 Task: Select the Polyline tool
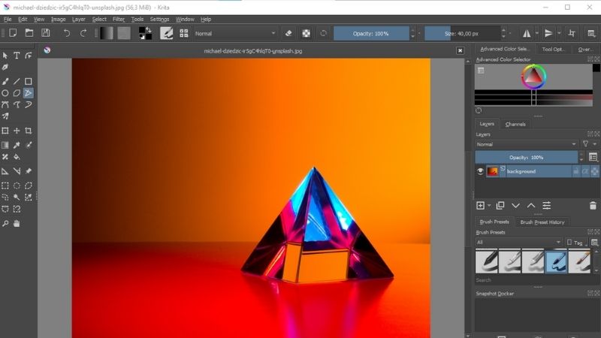point(28,93)
